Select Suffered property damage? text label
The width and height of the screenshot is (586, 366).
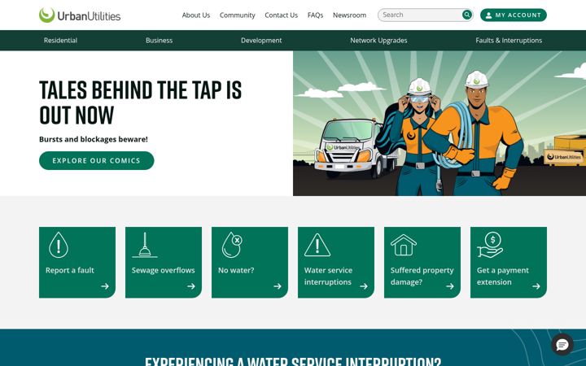tap(422, 276)
